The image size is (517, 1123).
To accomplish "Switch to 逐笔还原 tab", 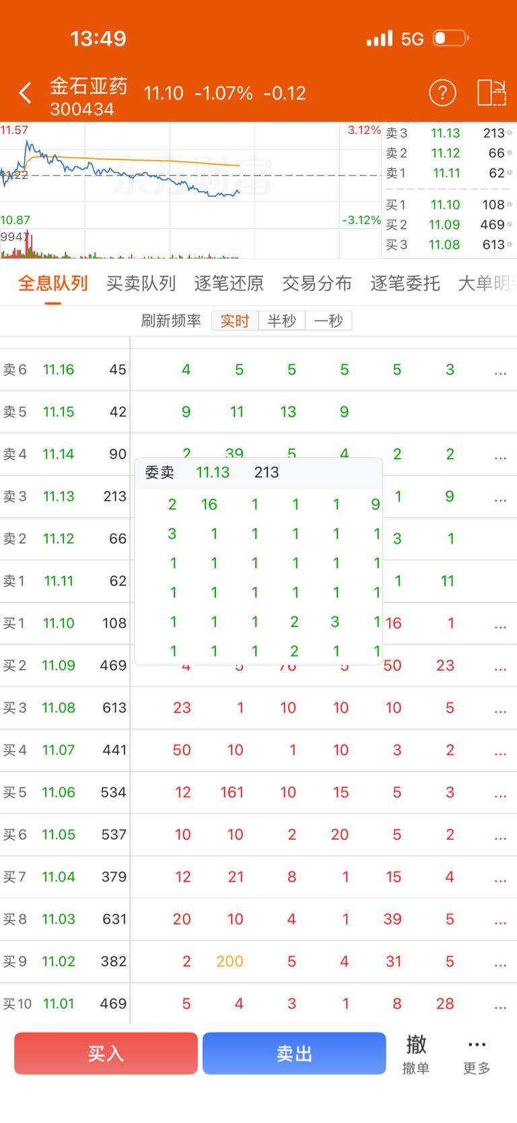I will point(229,283).
